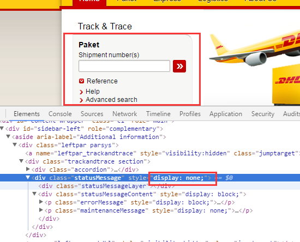Click the Help arrow icon
Viewport: 300px width, 242px height.
[x=81, y=92]
